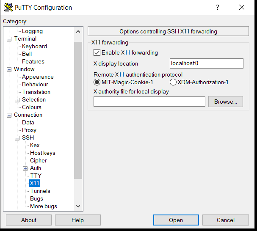Collapse the Window tree node

tap(9, 70)
